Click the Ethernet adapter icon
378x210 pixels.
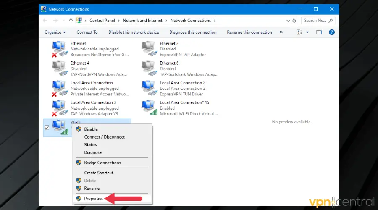(60, 49)
